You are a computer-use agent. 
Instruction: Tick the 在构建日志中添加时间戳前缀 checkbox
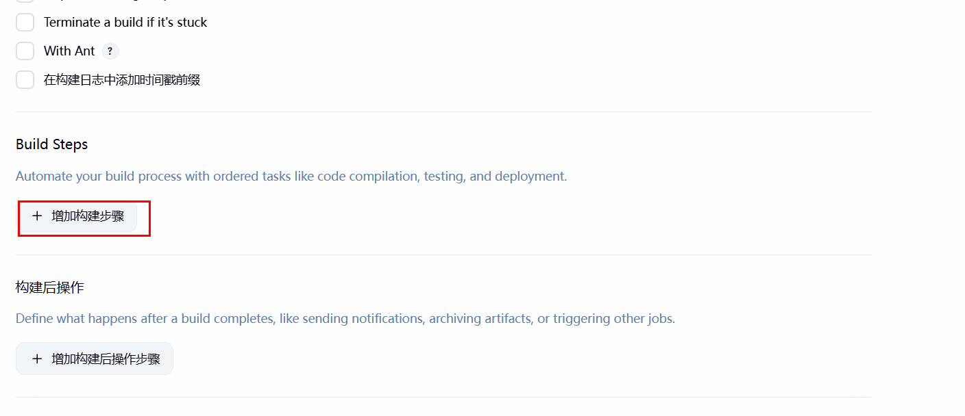[x=25, y=80]
